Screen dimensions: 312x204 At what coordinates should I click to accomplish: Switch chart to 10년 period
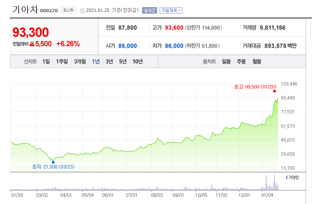click(138, 61)
